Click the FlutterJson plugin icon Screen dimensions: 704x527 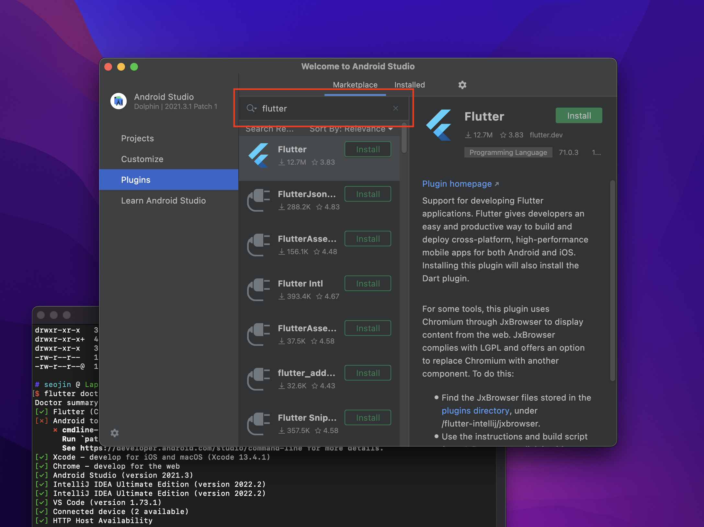click(259, 200)
